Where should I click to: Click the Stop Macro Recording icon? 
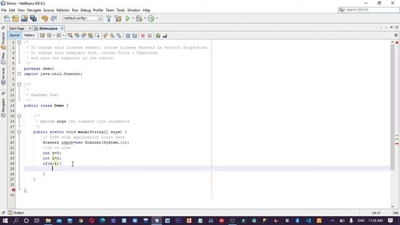tap(150, 36)
